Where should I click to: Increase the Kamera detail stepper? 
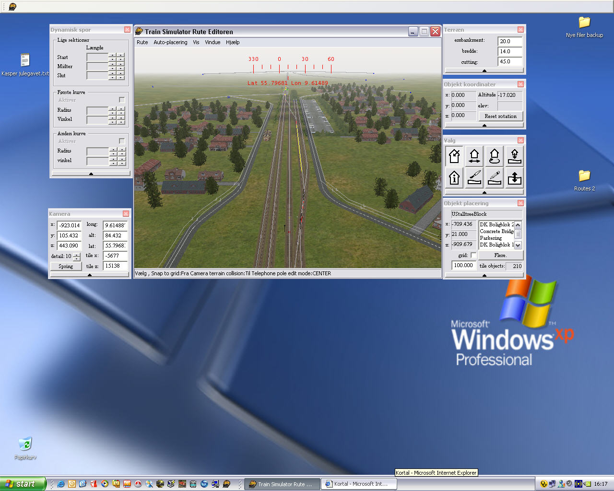click(76, 254)
